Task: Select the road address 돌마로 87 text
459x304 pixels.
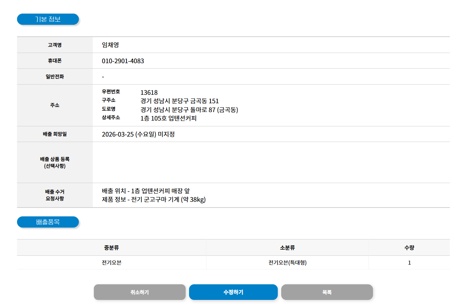Action: [x=189, y=110]
